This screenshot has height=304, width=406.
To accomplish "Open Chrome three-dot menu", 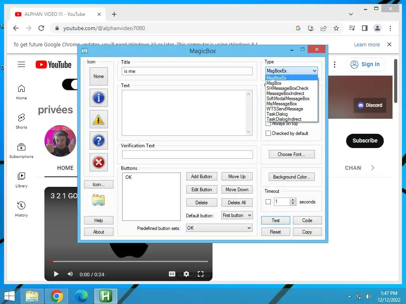I will [390, 28].
